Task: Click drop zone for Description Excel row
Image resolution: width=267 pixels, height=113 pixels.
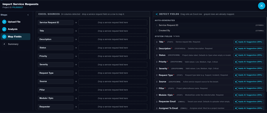Action: point(113,39)
